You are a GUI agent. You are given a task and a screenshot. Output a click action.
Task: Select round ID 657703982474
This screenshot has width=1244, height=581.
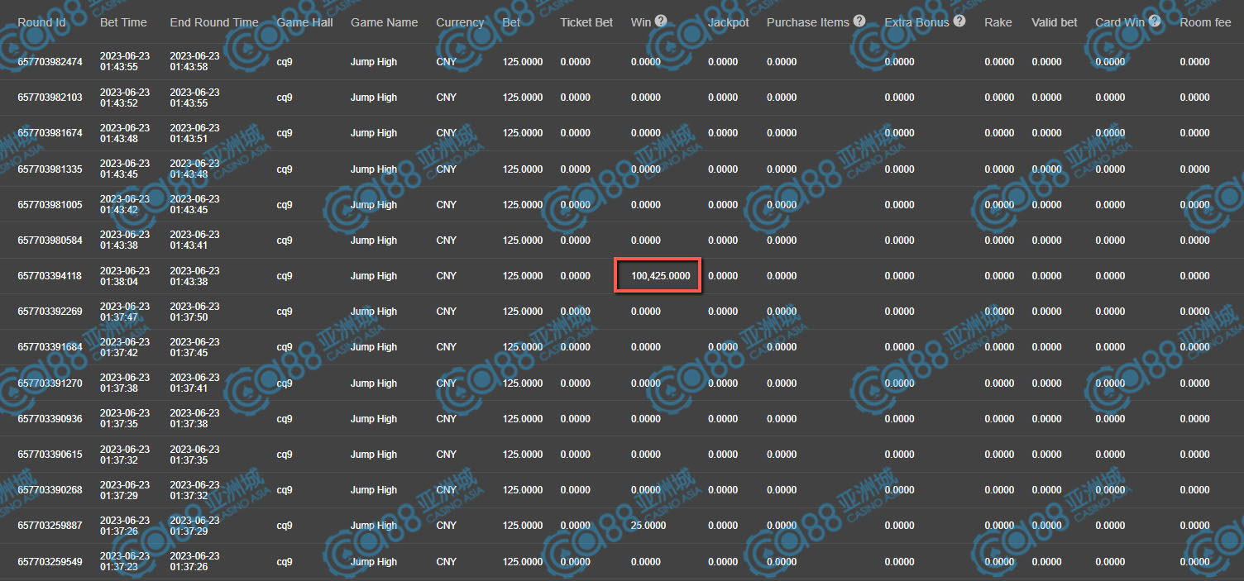[x=50, y=62]
